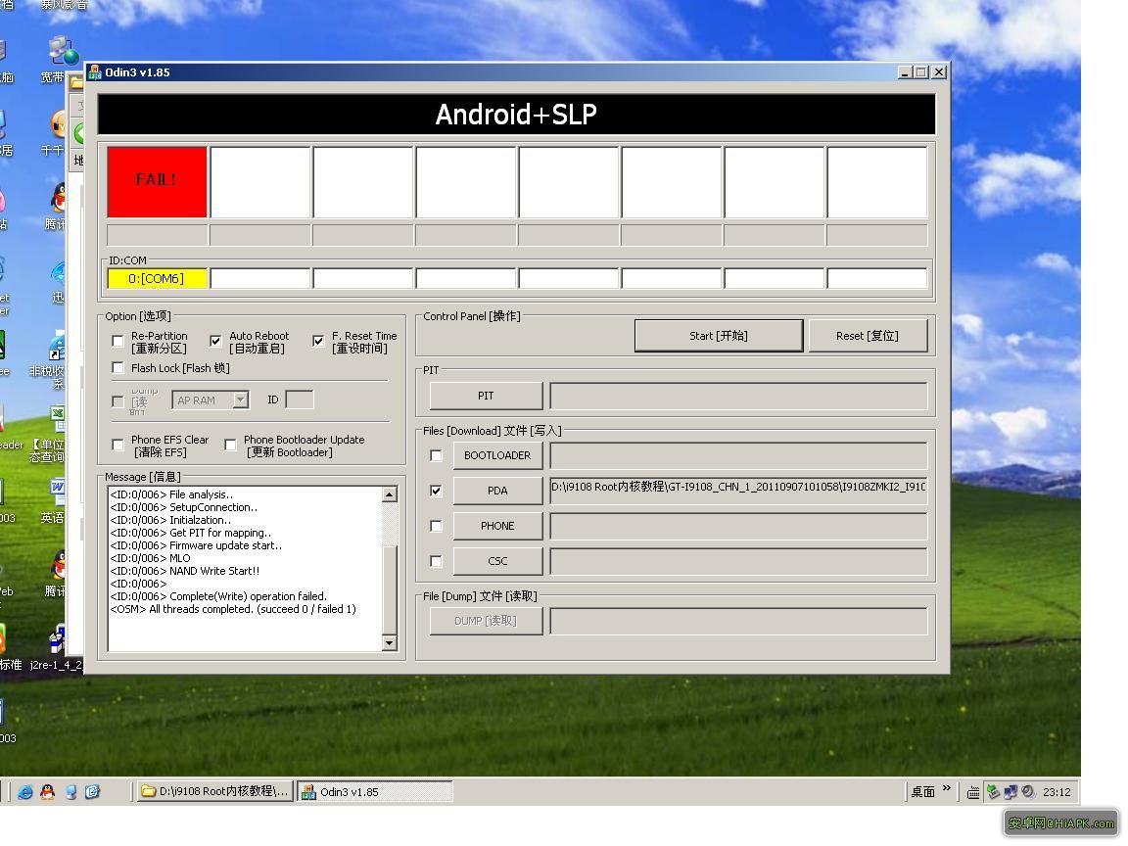The width and height of the screenshot is (1128, 846).
Task: Click message log scroll down arrow
Action: pos(389,642)
